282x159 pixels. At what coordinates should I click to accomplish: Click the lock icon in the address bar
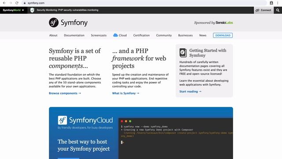[25, 3]
